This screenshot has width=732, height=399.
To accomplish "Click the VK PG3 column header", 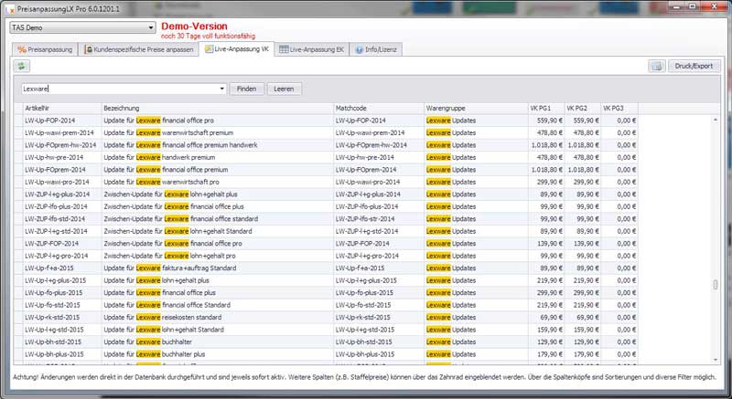I will [619, 108].
